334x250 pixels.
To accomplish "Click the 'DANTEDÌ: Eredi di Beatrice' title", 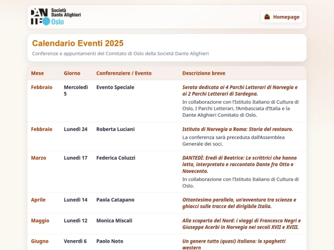I will tap(239, 165).
